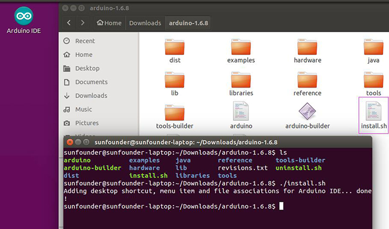Minimize the terminal window
389x229 pixels.
click(78, 142)
